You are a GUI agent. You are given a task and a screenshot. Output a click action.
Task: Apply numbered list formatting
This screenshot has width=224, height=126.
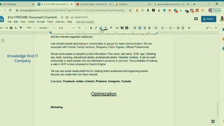point(162,28)
